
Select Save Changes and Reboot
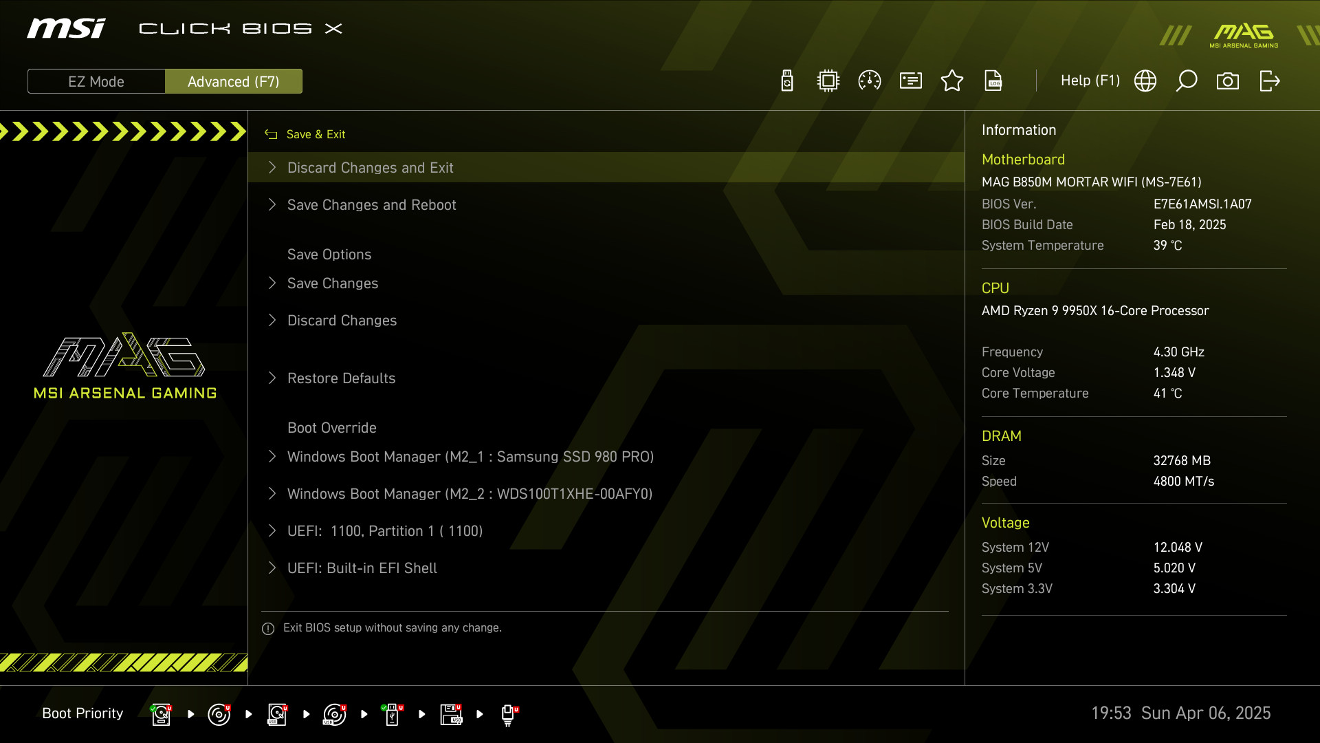606,204
